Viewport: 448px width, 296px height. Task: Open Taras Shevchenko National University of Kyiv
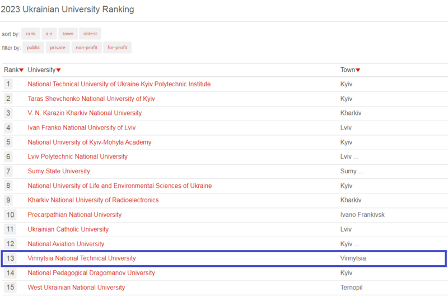[91, 99]
